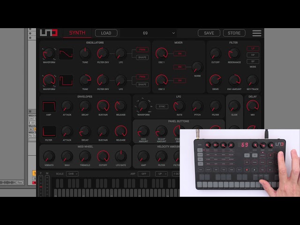Screen dimensions: 300x225
Task: Select HP filter mode
Action: coord(253,55)
